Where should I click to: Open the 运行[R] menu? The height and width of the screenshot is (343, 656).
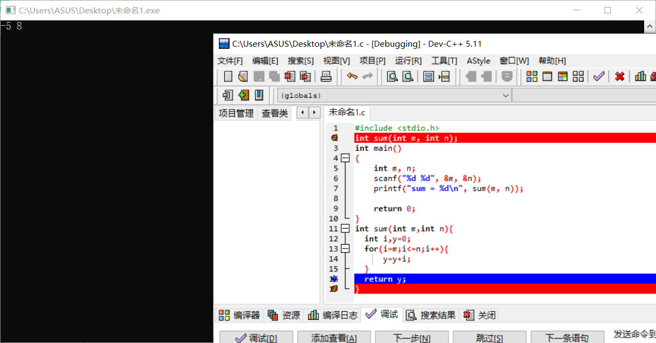[x=408, y=61]
